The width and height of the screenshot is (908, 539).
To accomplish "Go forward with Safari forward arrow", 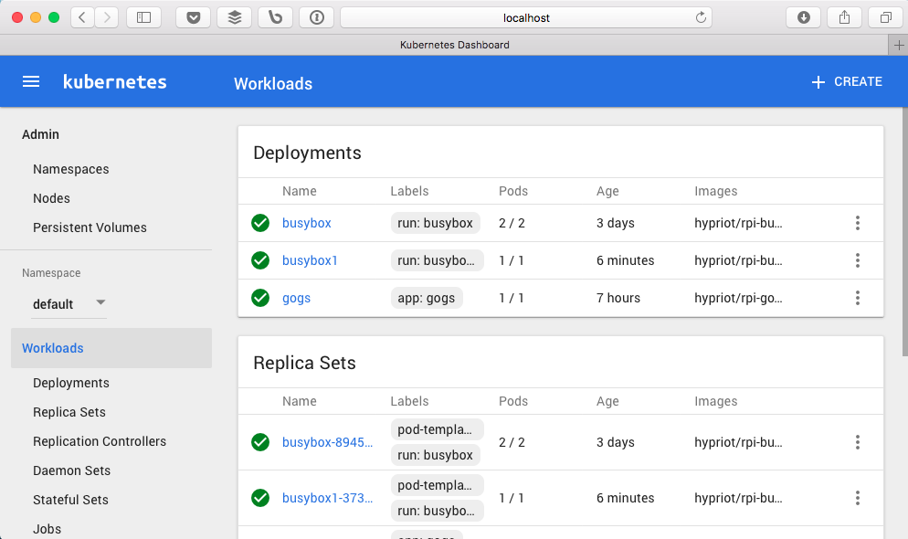I will click(x=107, y=17).
